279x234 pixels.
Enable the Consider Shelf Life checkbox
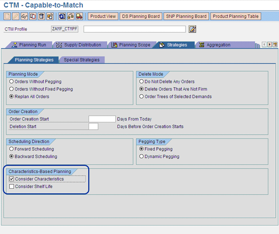pyautogui.click(x=11, y=186)
